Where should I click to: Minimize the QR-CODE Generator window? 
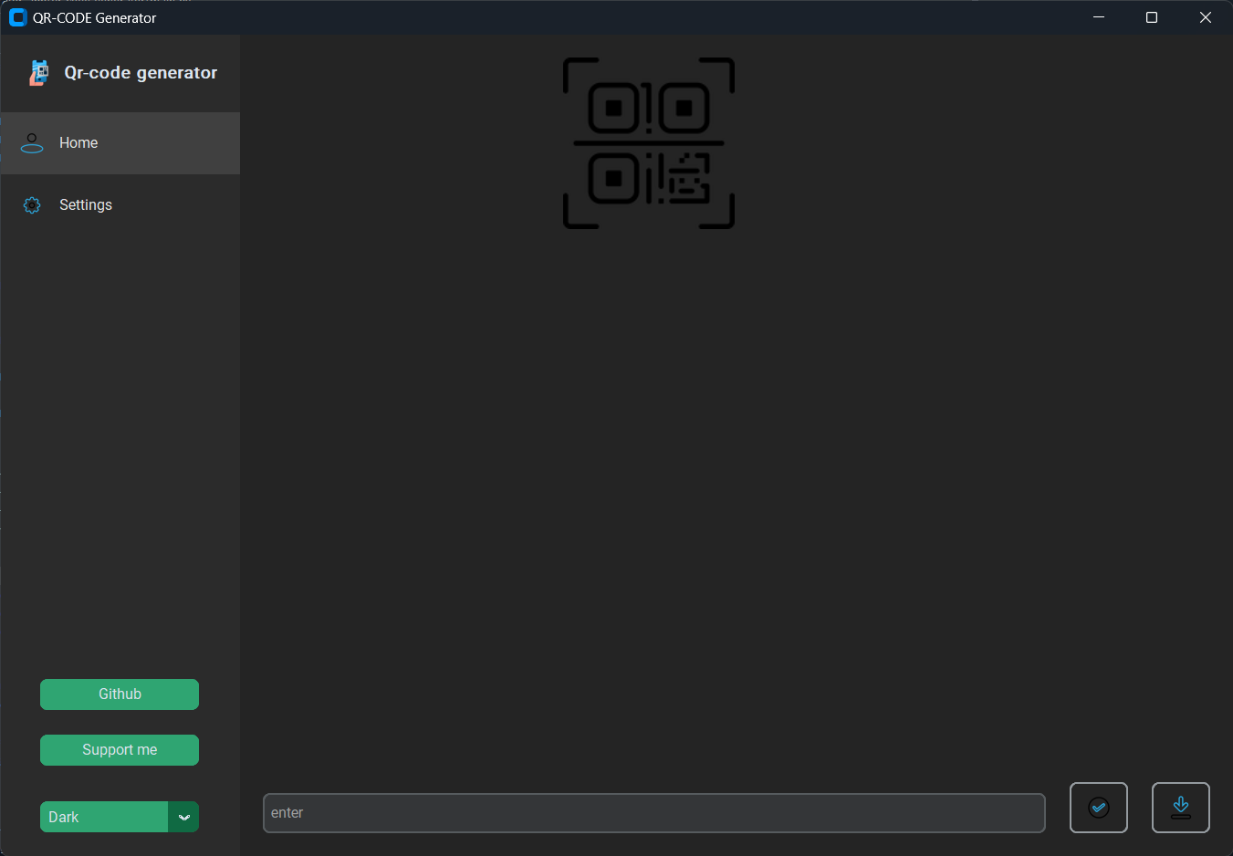[x=1099, y=17]
